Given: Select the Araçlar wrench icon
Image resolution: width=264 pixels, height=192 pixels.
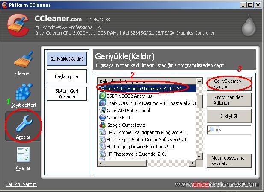Looking at the screenshot, I should pos(24,124).
